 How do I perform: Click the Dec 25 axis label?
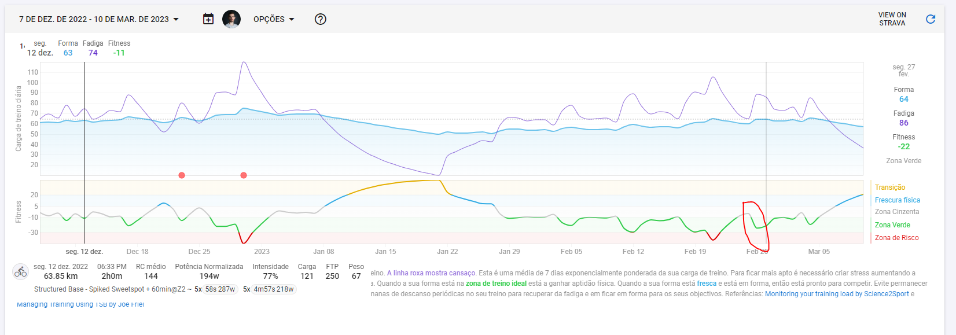pos(199,252)
